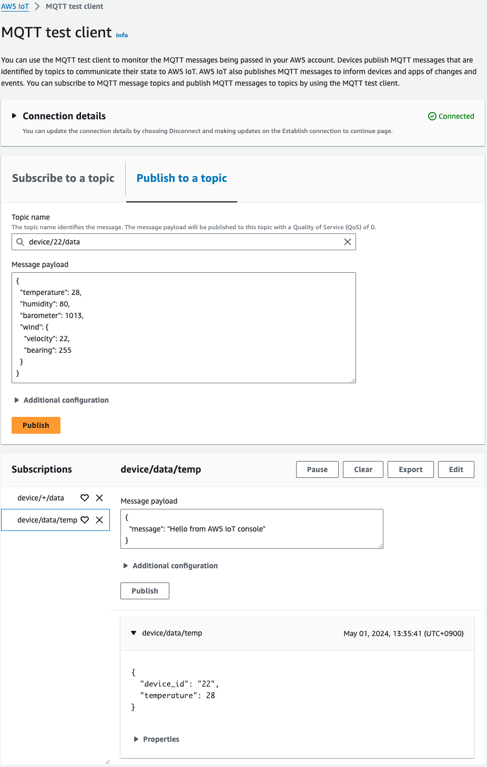Export the received messages
487x767 pixels.
[x=410, y=469]
